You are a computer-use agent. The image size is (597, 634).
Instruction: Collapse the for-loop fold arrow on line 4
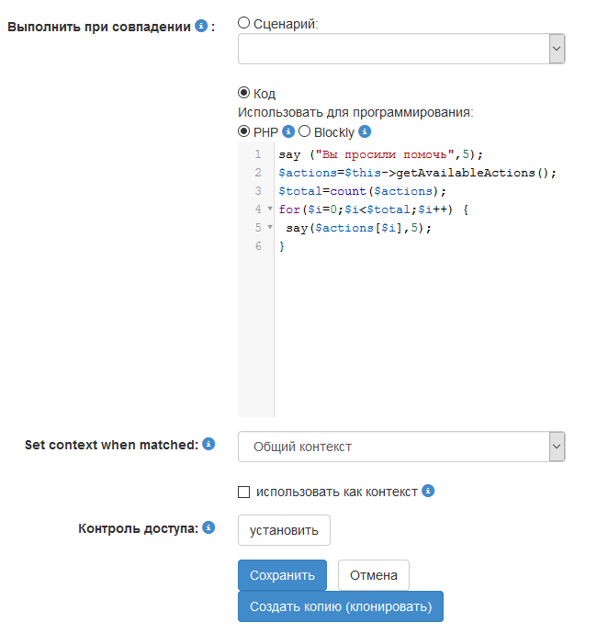coord(270,209)
